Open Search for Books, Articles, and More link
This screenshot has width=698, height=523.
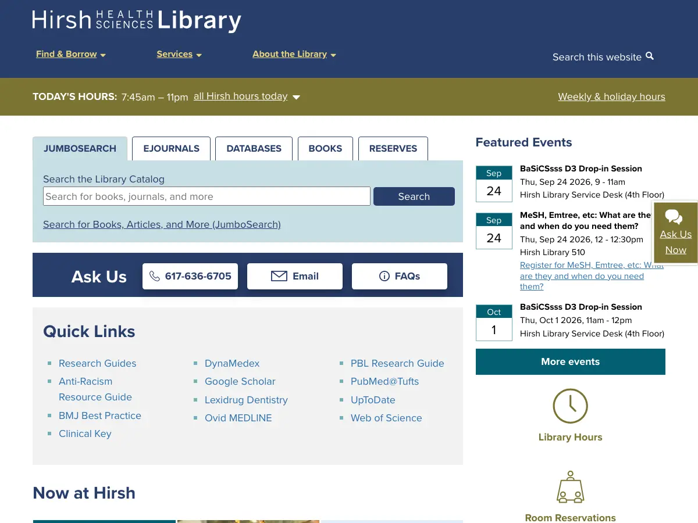tap(162, 224)
